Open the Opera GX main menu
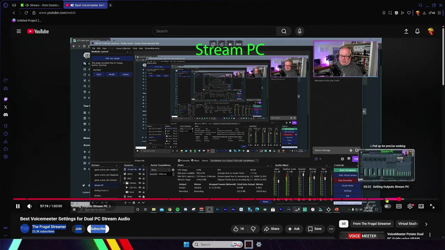The height and width of the screenshot is (250, 445). point(5,5)
